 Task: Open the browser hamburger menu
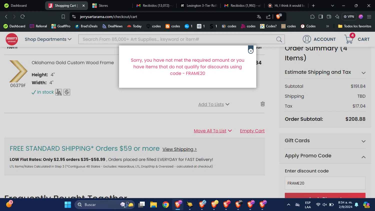click(369, 17)
